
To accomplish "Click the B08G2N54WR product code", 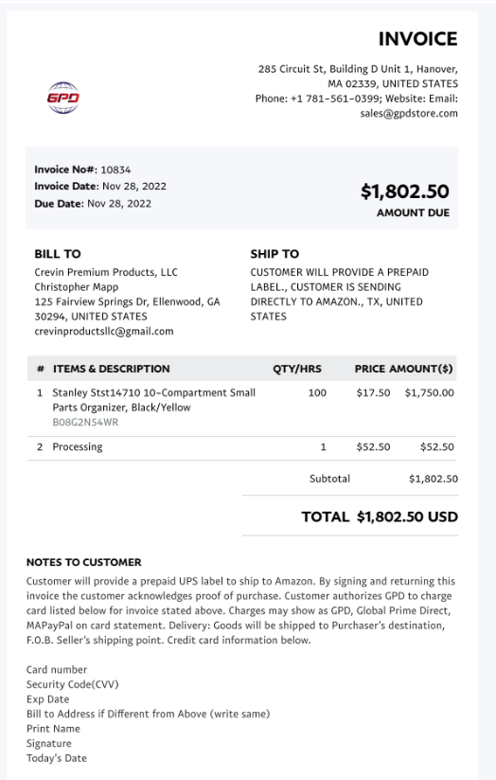I will (85, 423).
